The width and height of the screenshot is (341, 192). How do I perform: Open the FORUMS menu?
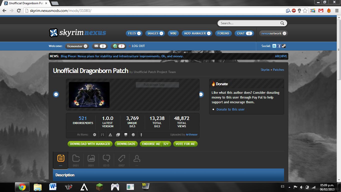click(223, 33)
